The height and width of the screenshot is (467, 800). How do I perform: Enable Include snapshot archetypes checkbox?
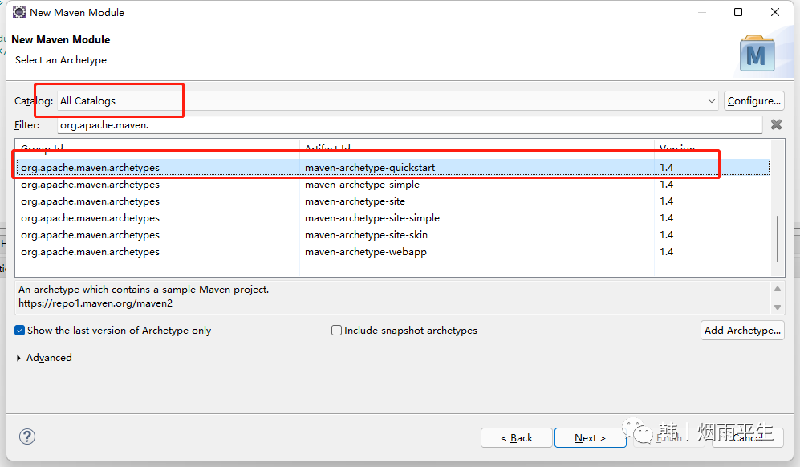click(404, 331)
